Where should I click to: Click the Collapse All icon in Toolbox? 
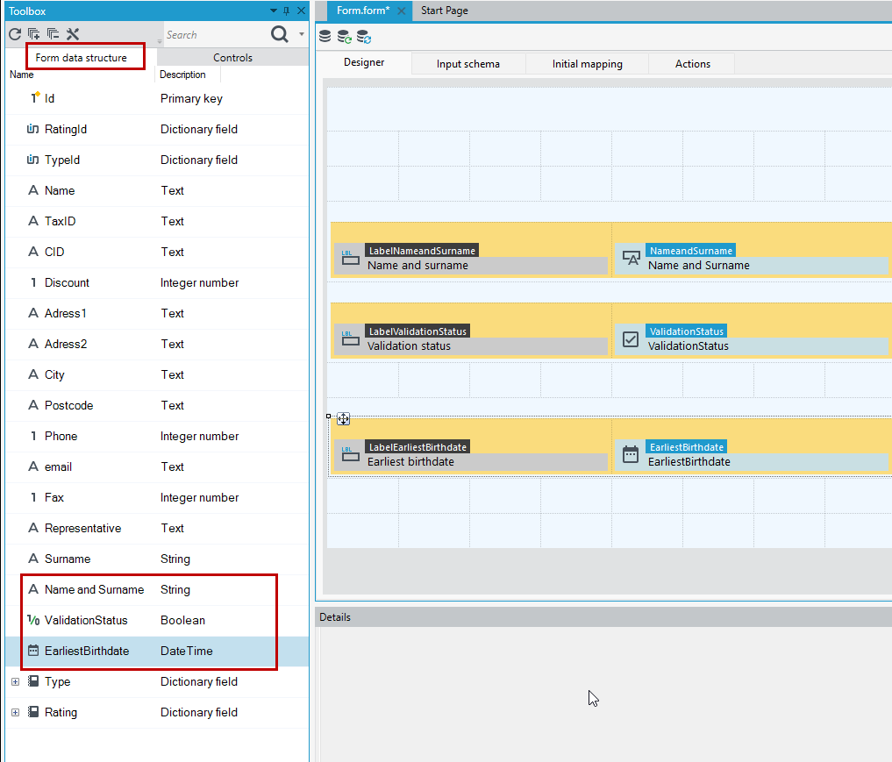click(53, 35)
